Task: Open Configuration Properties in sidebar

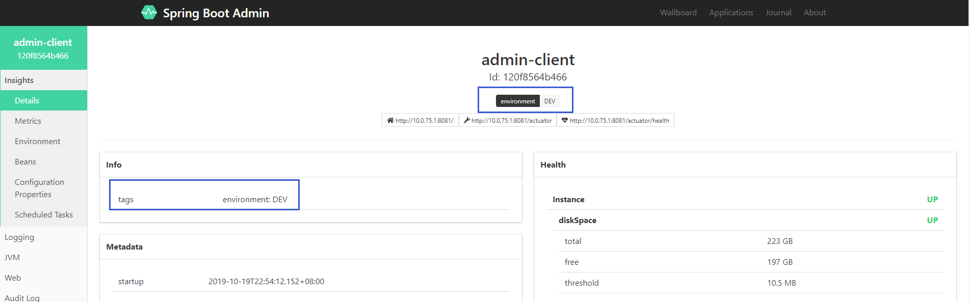Action: (44, 188)
